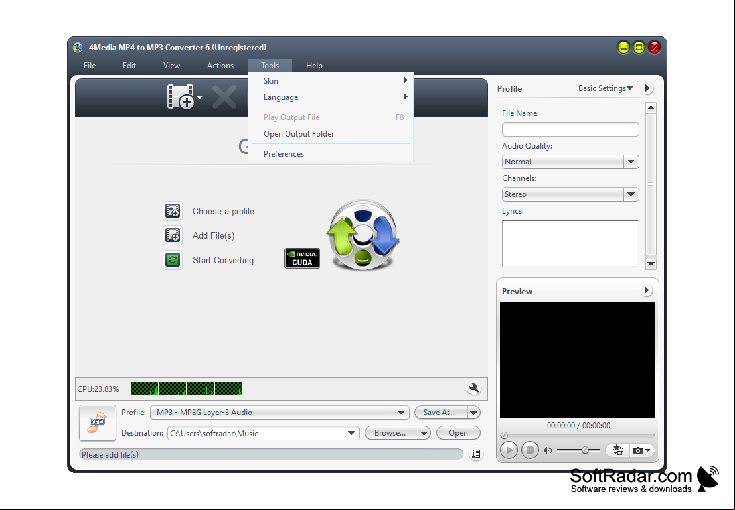The width and height of the screenshot is (735, 510).
Task: Click the clip settings icon beside camera
Action: pyautogui.click(x=618, y=450)
